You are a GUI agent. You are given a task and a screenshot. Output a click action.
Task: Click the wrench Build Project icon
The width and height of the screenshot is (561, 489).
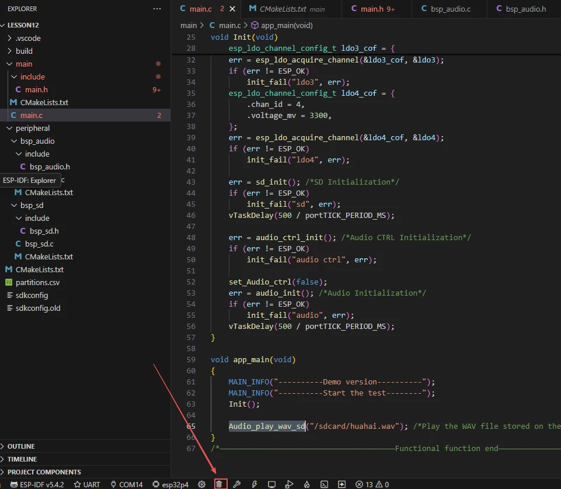coord(236,484)
